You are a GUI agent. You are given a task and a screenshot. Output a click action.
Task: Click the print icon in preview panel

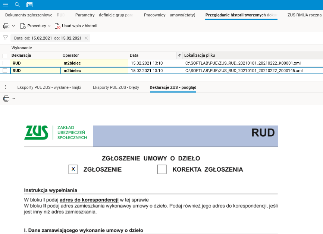(x=6, y=99)
